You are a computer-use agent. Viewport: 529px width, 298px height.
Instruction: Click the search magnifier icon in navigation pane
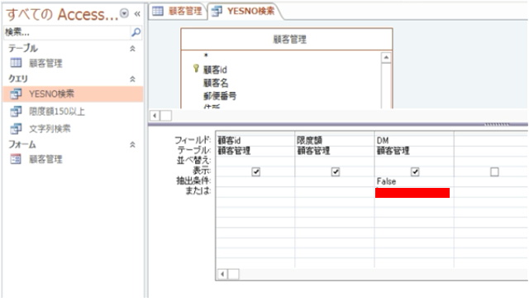136,32
